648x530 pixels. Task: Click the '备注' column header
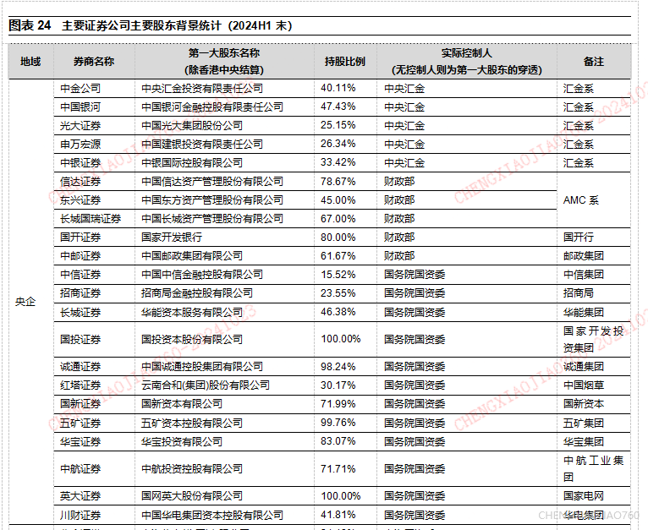point(594,62)
